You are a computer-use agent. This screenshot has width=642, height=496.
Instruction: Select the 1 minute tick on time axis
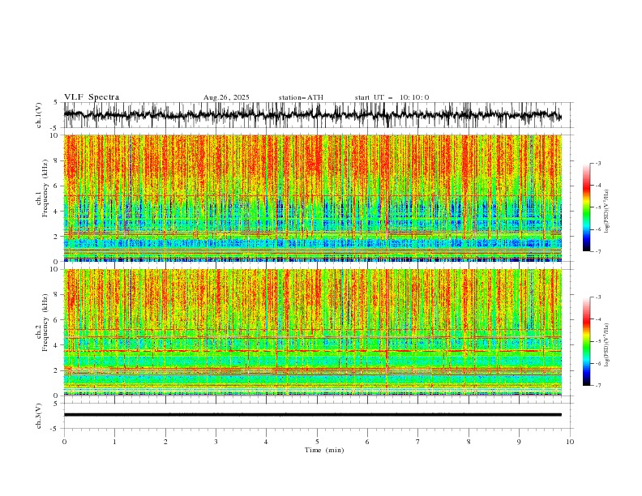pos(114,442)
